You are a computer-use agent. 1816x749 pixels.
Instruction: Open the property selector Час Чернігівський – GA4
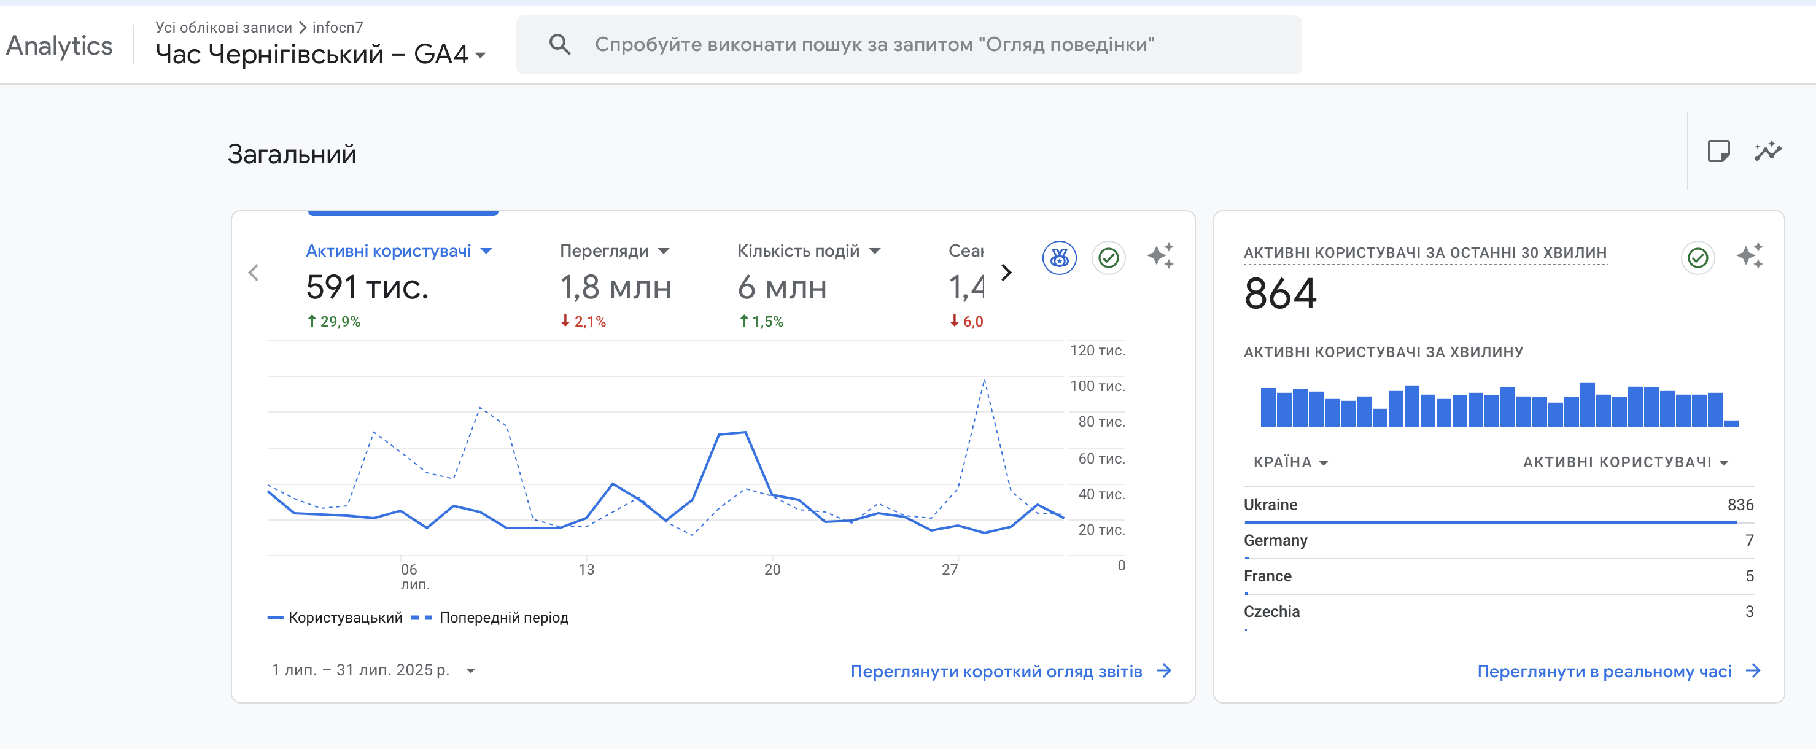click(x=320, y=54)
